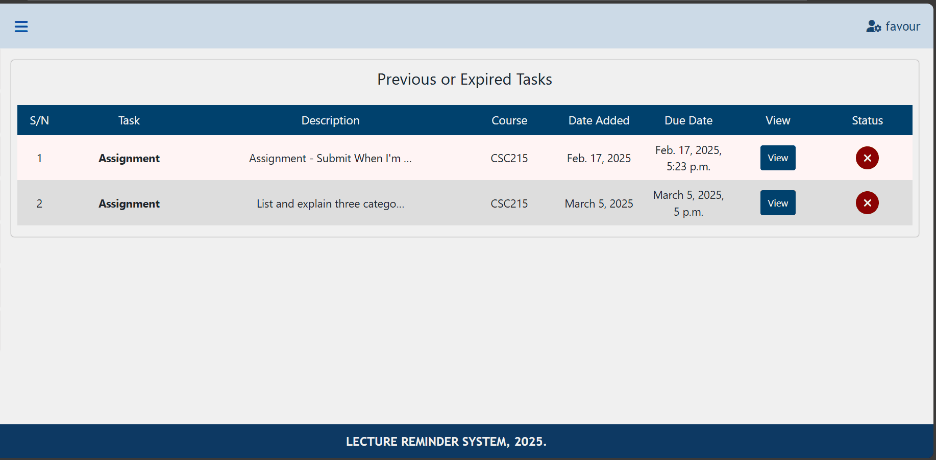View the Feb. 17 assignment task
Screen dimensions: 936x460
(777, 158)
